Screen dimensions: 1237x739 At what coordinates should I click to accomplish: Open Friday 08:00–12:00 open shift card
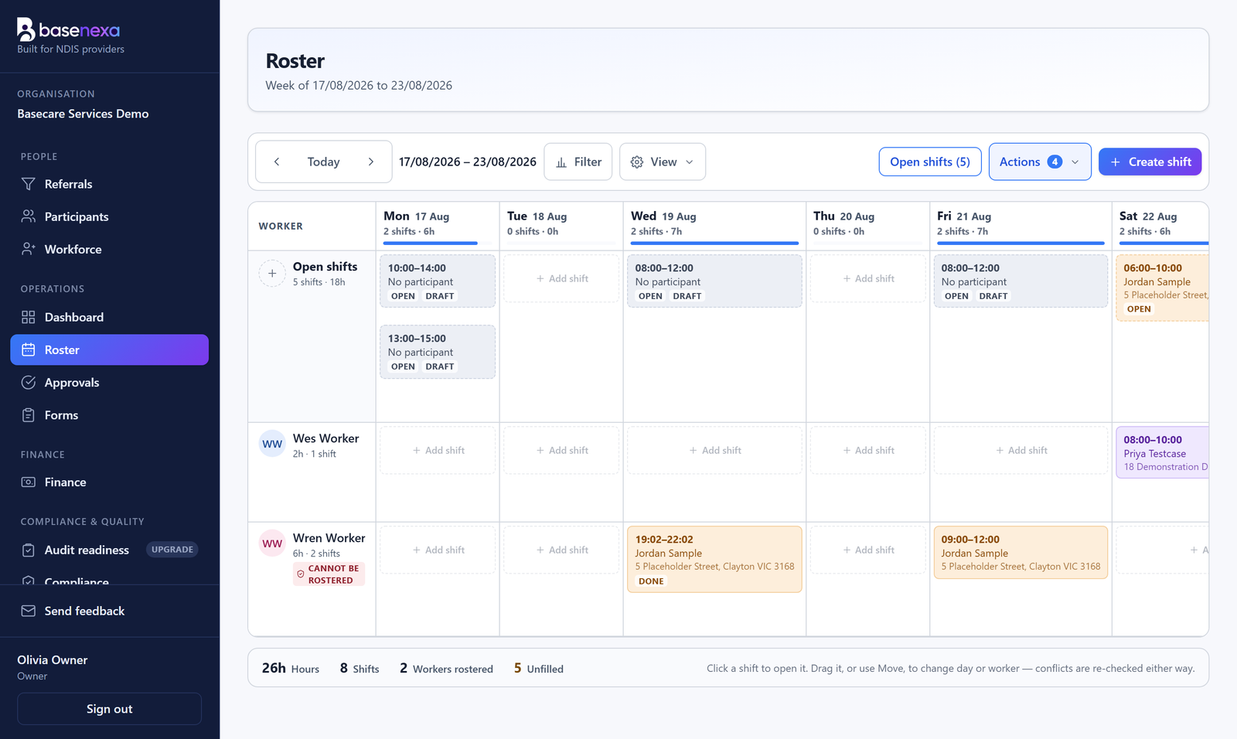(1021, 281)
